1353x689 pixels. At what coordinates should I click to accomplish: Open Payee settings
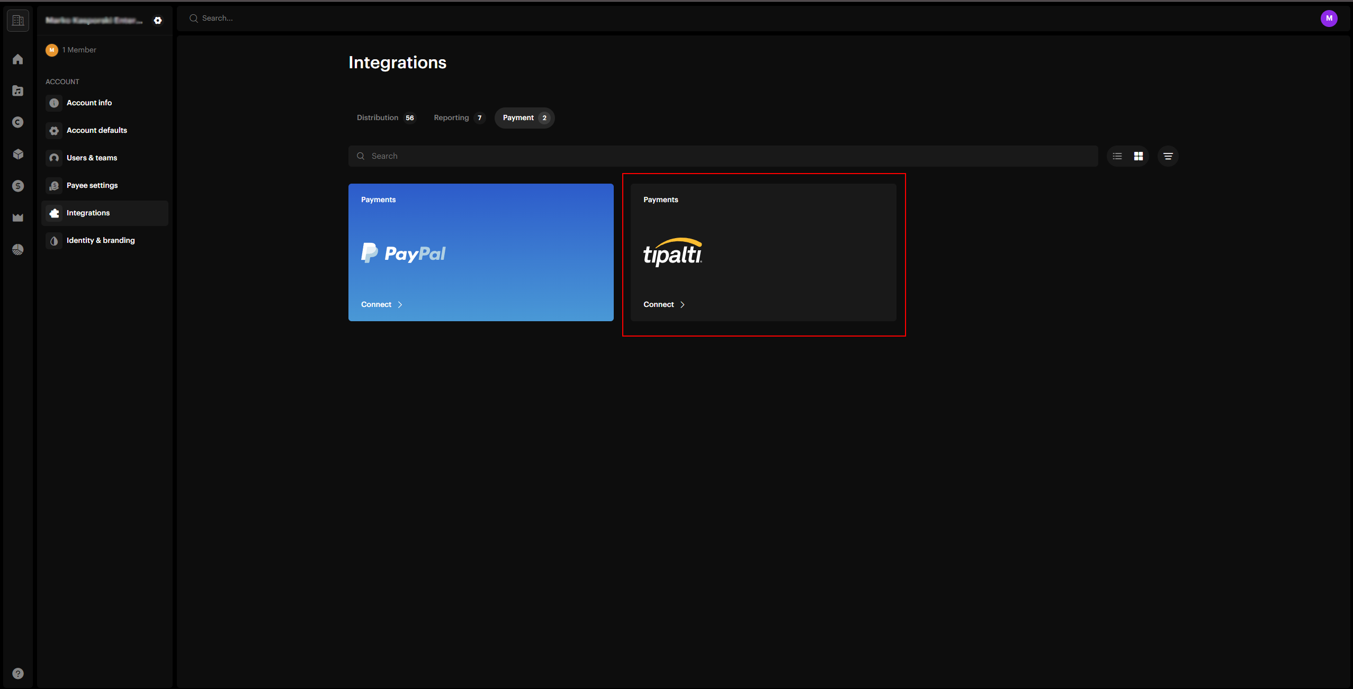105,185
